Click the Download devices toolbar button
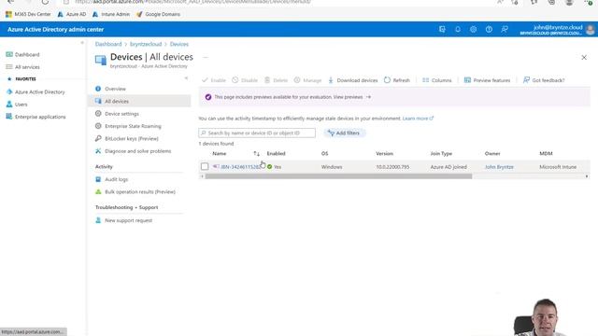This screenshot has height=336, width=598. [353, 80]
